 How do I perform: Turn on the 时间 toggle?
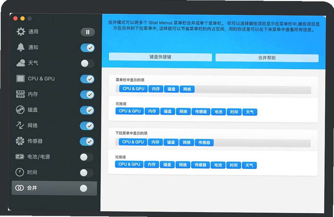(x=86, y=173)
